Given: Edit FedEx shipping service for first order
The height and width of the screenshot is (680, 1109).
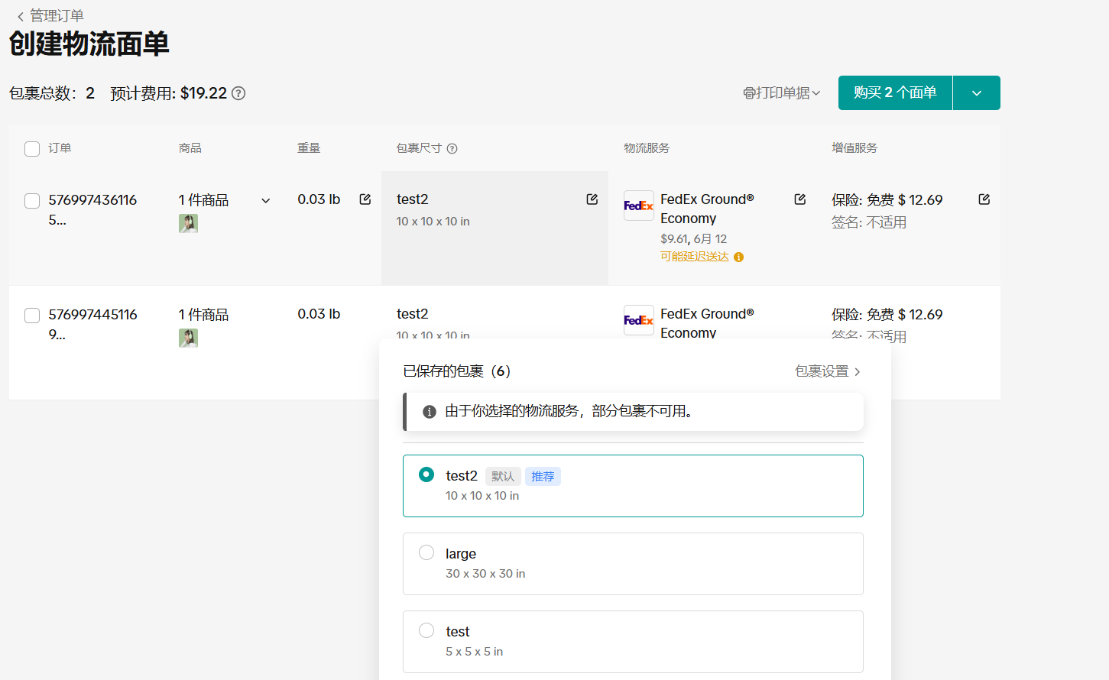Looking at the screenshot, I should [x=799, y=199].
